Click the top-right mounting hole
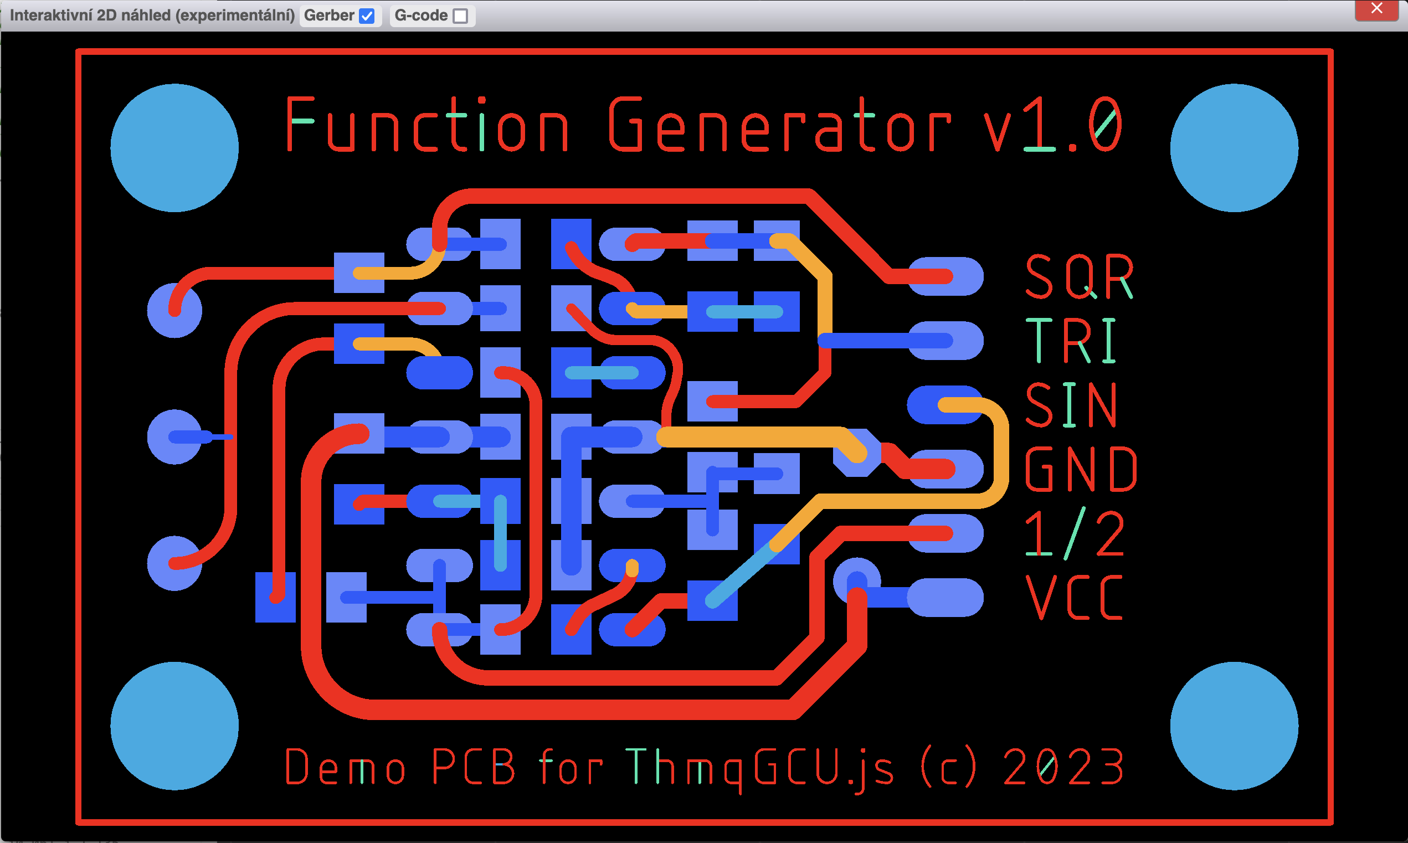Screen dimensions: 1408x843 (x=1234, y=148)
